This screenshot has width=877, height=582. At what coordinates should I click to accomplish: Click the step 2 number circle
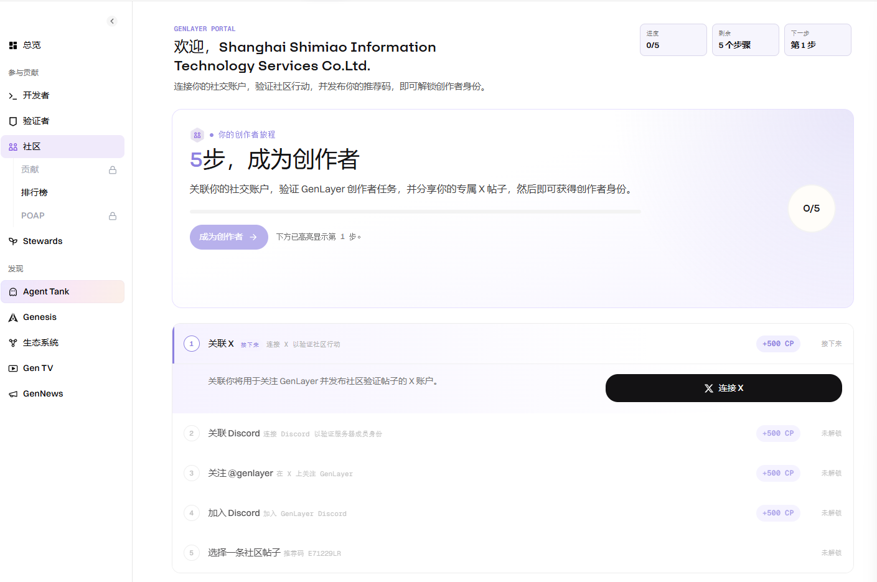192,433
